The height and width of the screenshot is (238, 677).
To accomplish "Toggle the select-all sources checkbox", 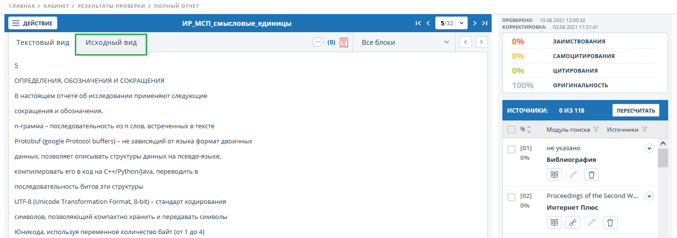I will pyautogui.click(x=511, y=130).
